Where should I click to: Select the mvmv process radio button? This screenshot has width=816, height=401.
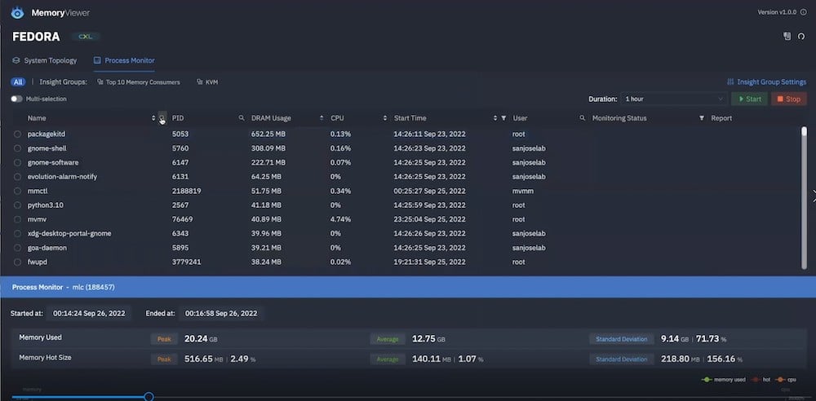(x=18, y=219)
